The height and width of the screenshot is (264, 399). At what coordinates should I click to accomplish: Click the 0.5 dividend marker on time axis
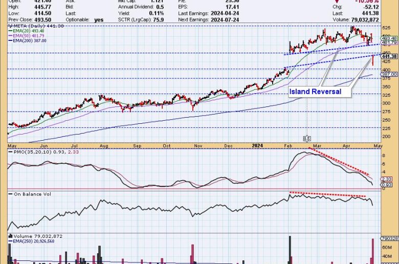click(307, 139)
